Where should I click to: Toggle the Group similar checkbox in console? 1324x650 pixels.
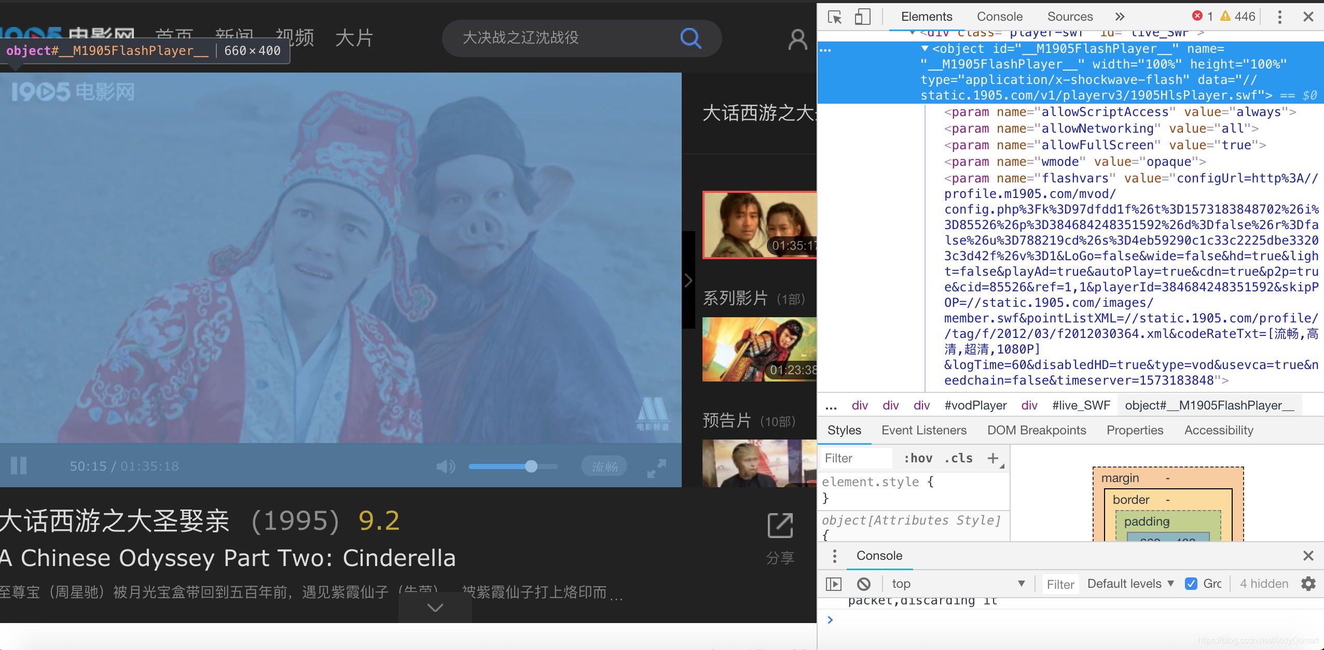pos(1191,584)
